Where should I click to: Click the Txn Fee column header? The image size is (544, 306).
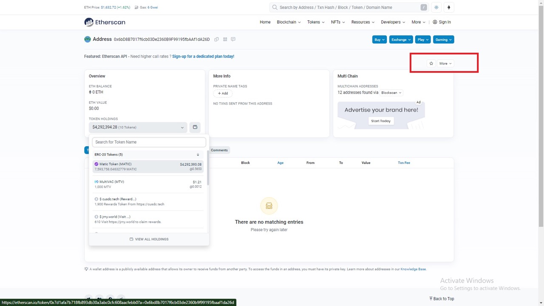[x=404, y=163]
